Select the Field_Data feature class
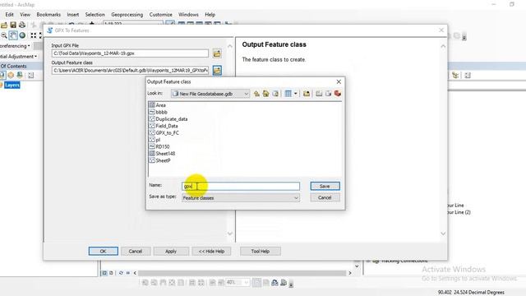The width and height of the screenshot is (526, 296). 164,126
